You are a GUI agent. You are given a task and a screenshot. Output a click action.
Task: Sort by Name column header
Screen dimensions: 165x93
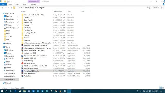(x=23, y=11)
